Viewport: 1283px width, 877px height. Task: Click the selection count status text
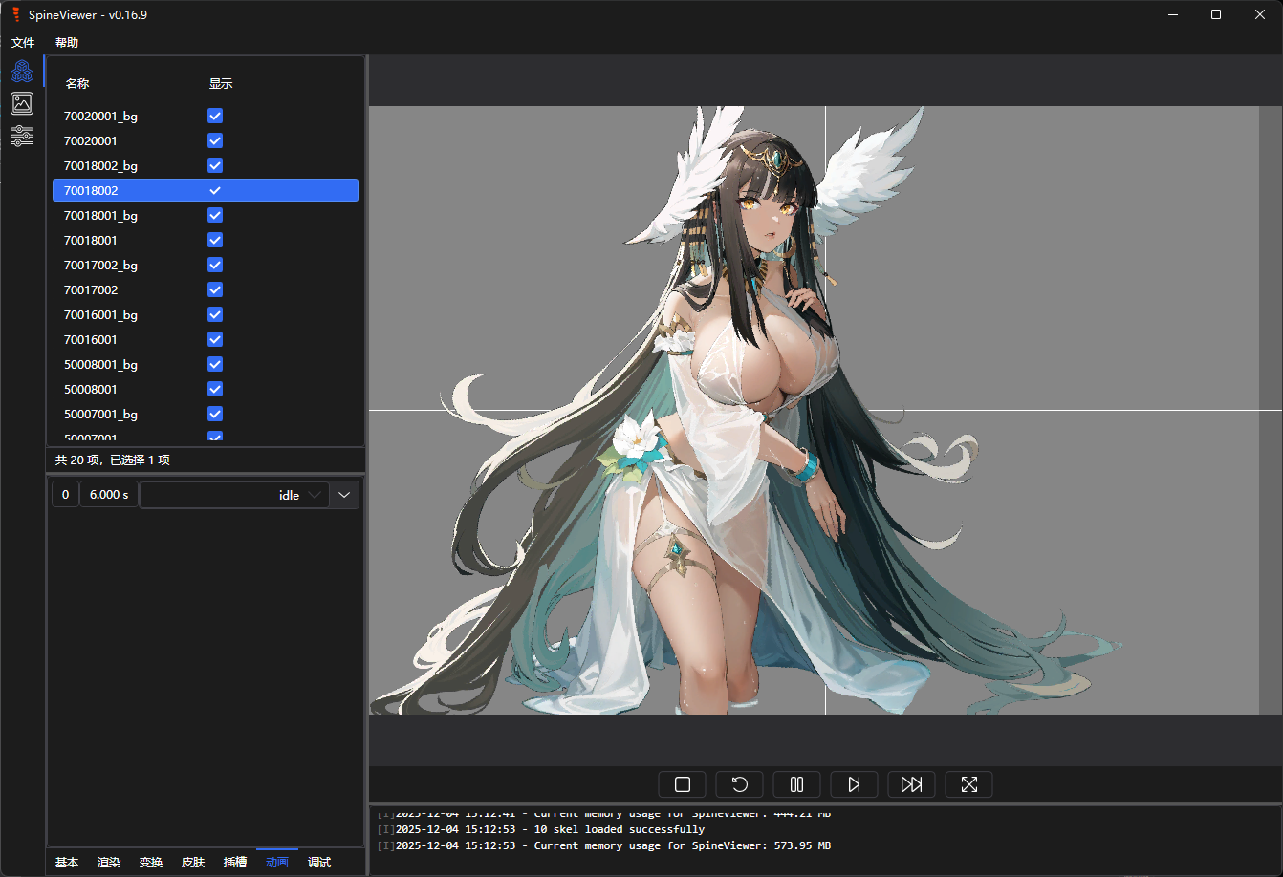[113, 460]
